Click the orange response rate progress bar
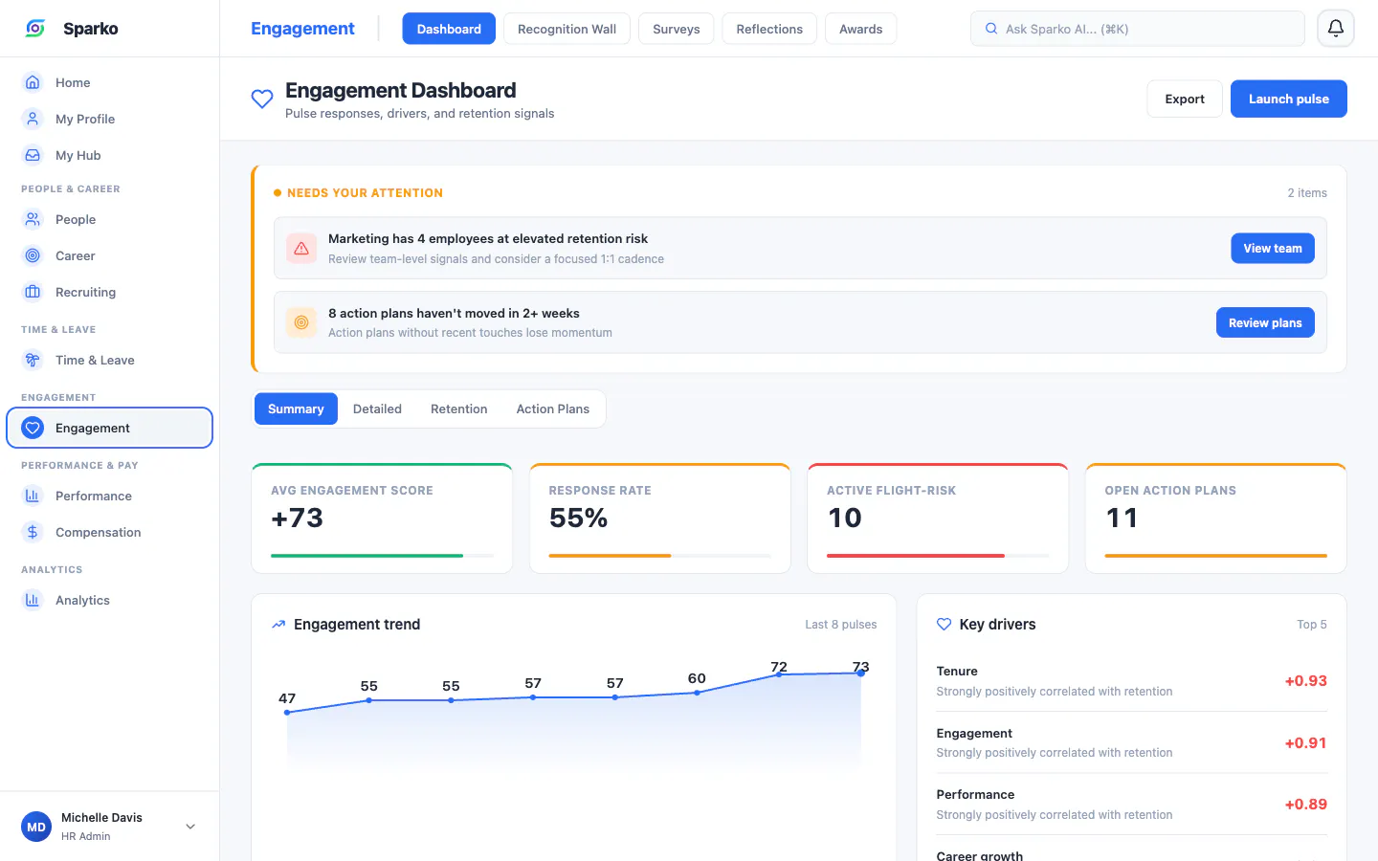The image size is (1378, 861). pyautogui.click(x=660, y=555)
